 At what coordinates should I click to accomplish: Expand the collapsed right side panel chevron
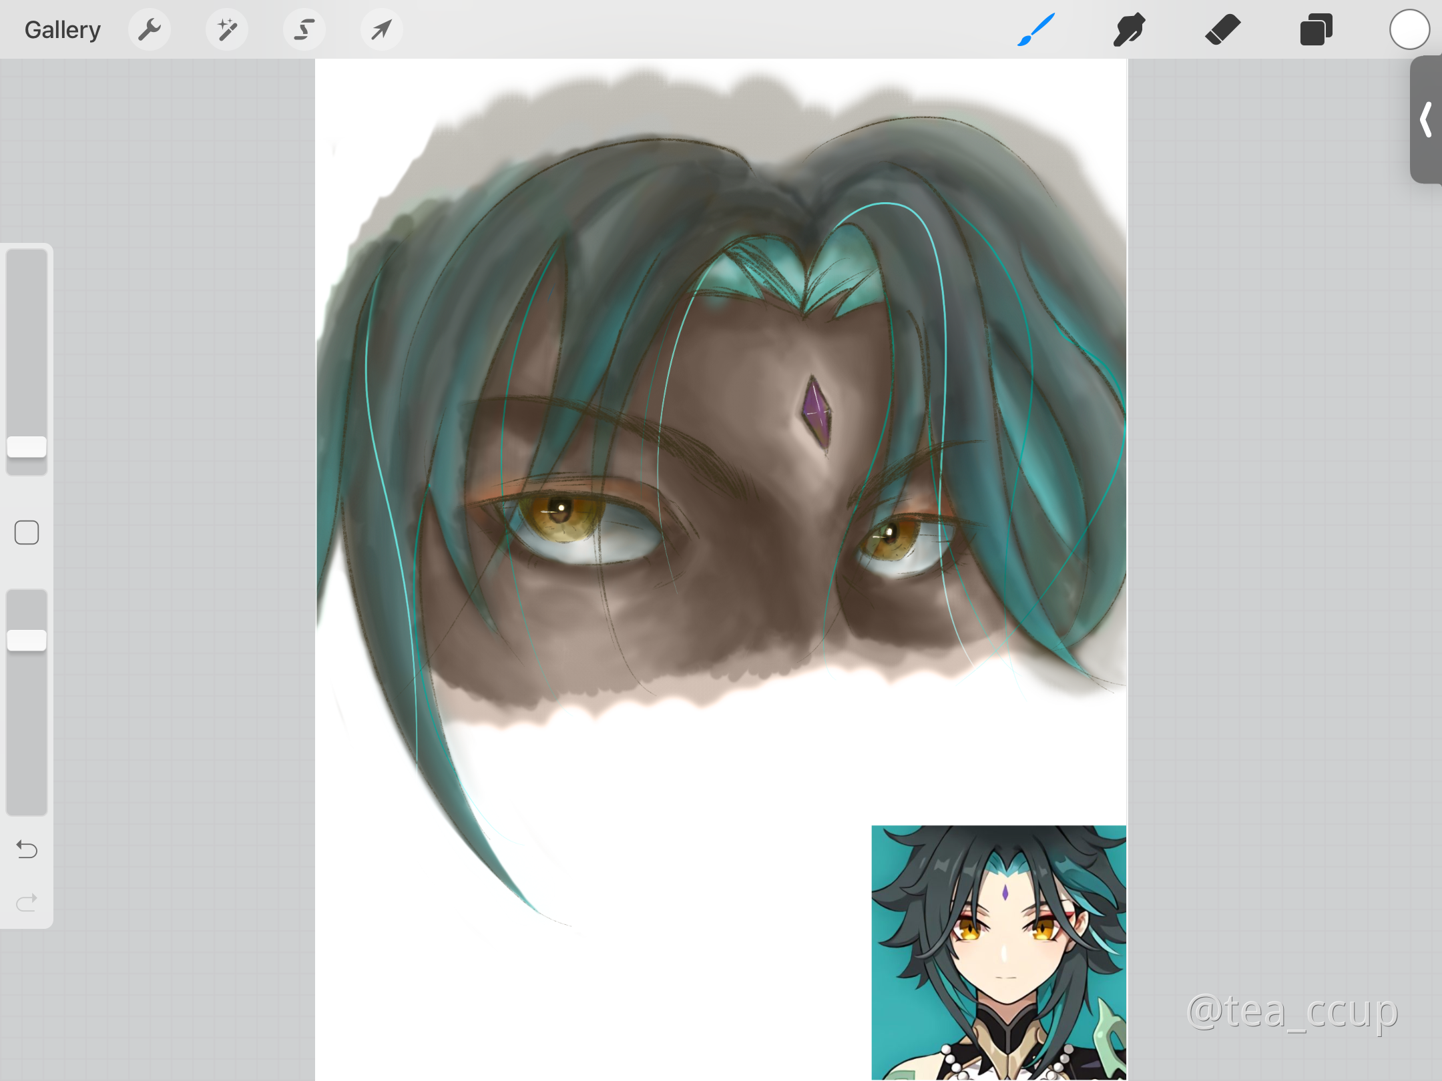[x=1426, y=120]
